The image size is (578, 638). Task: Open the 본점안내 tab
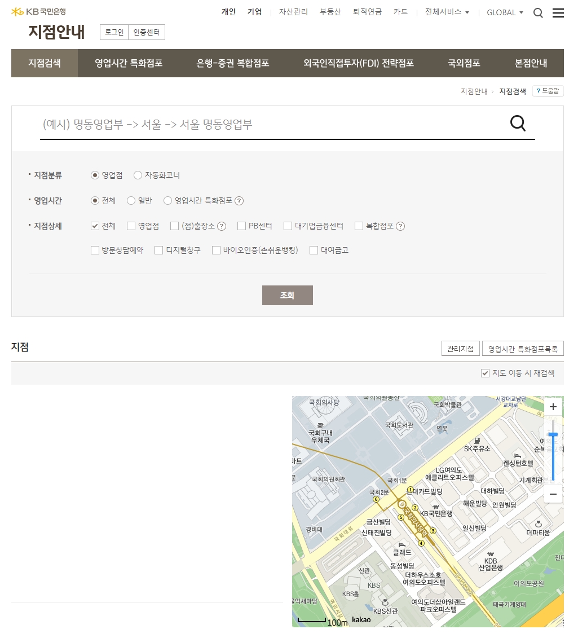point(531,64)
